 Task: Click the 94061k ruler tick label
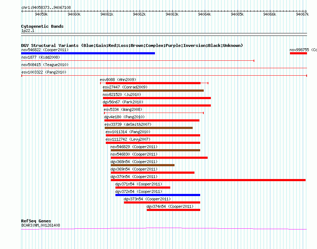pos(107,14)
